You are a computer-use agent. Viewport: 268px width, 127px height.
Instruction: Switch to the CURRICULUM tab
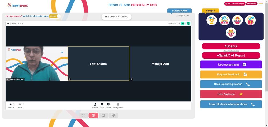tap(183, 16)
